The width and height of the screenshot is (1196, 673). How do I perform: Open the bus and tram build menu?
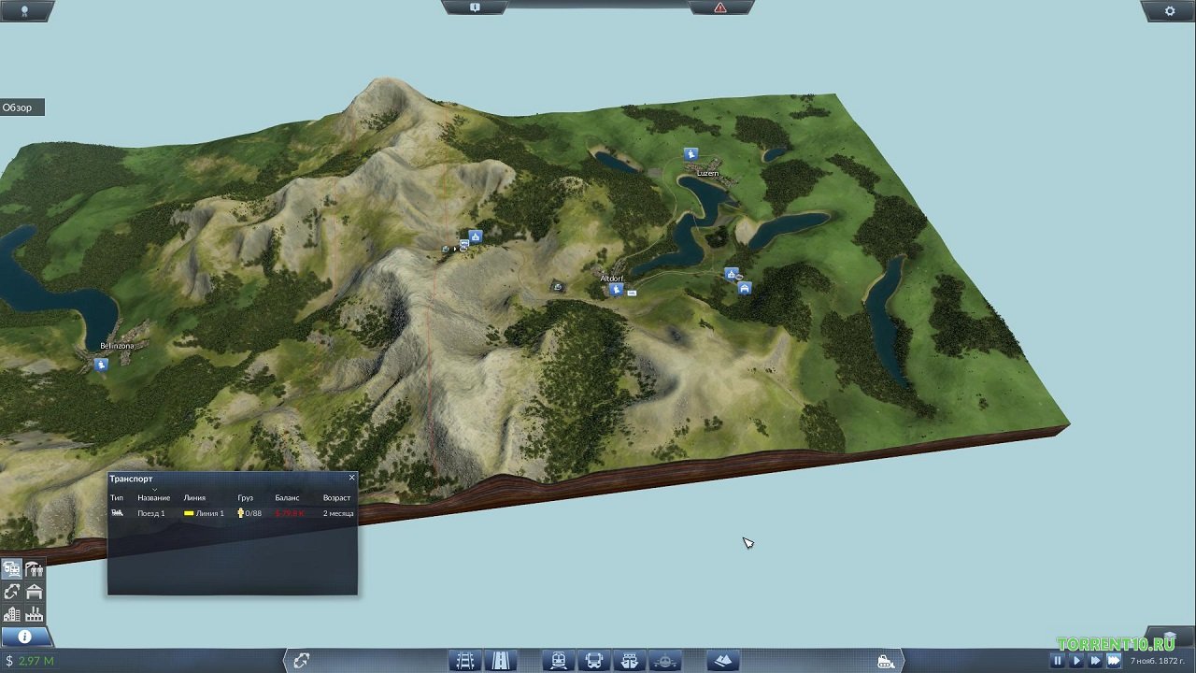point(594,661)
